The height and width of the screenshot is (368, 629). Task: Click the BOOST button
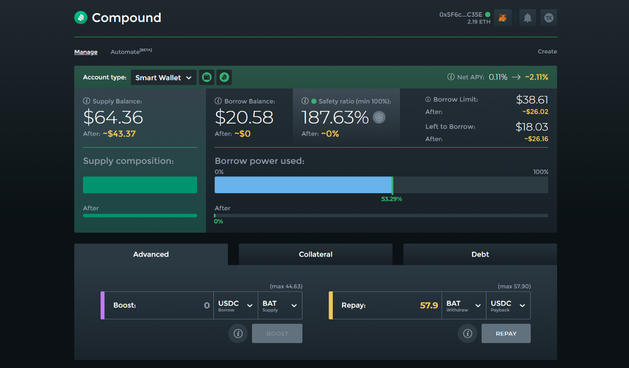pyautogui.click(x=277, y=333)
